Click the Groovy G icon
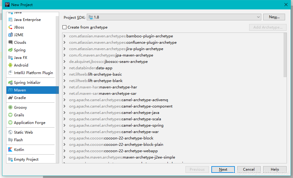 [10, 107]
